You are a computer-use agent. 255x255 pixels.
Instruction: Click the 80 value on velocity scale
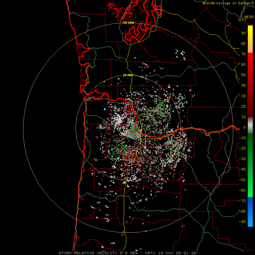click(243, 44)
